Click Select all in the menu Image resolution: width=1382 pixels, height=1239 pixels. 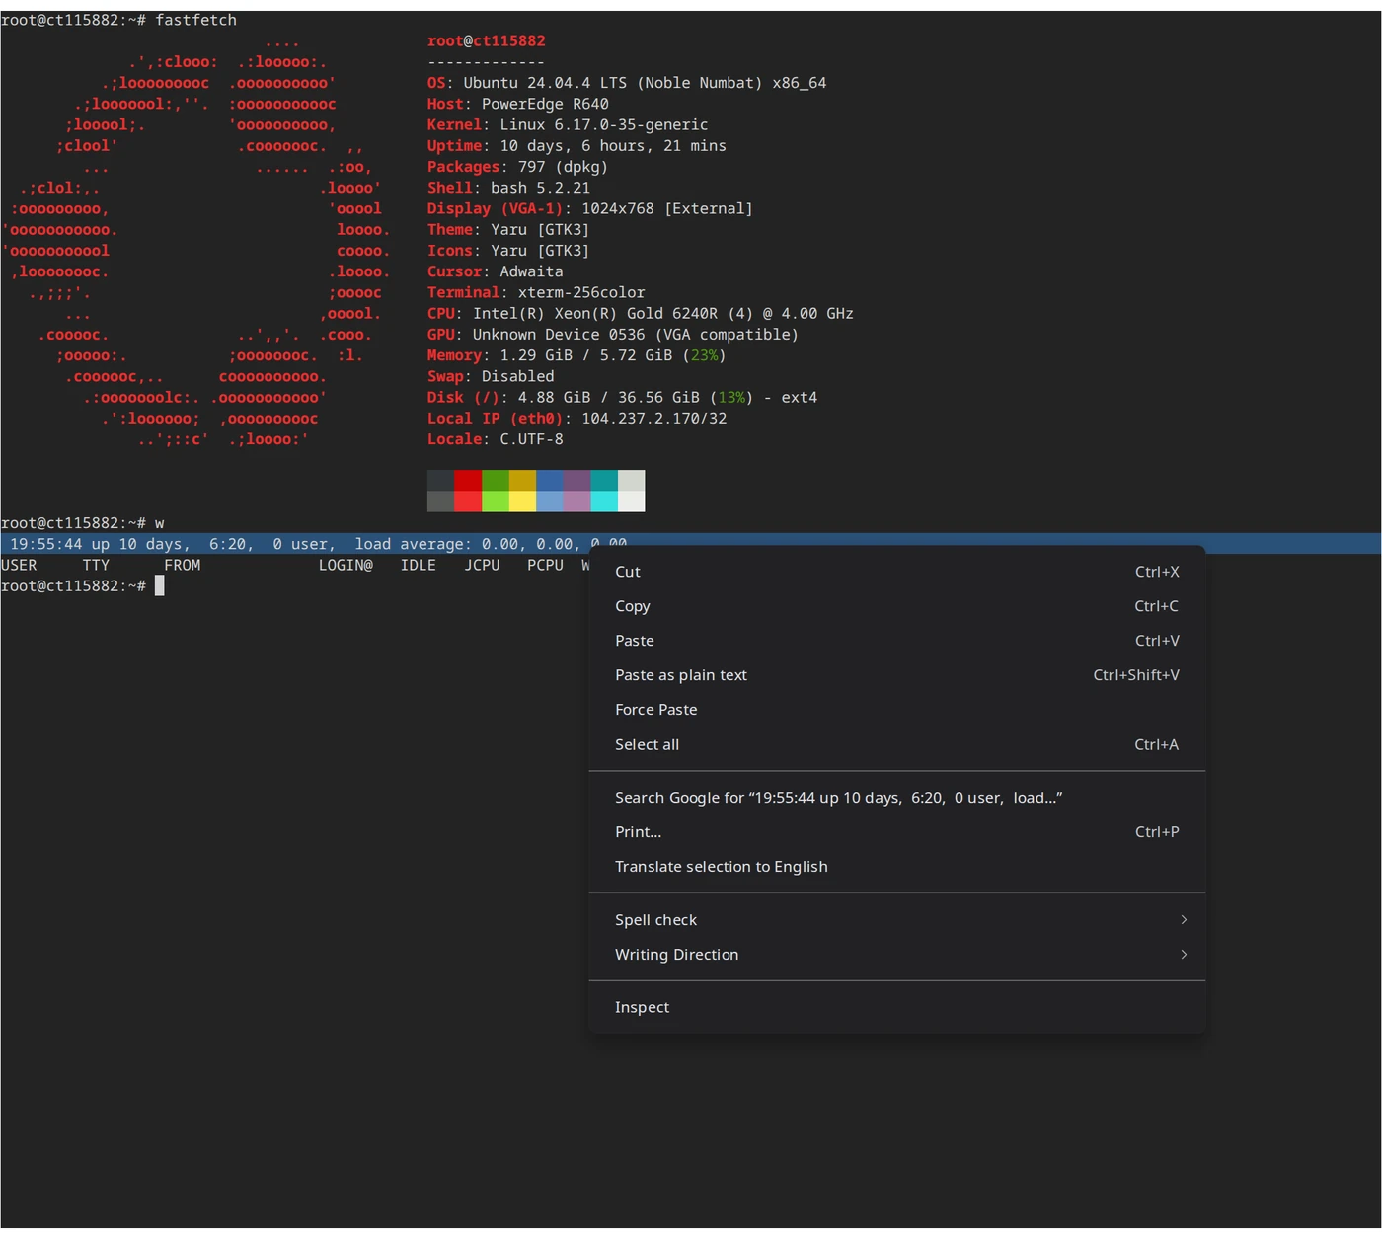896,744
